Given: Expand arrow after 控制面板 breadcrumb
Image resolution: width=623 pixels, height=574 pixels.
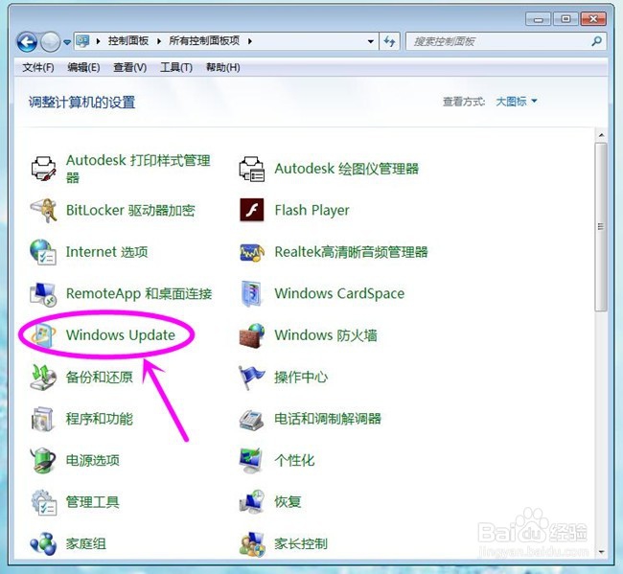Looking at the screenshot, I should pyautogui.click(x=159, y=41).
